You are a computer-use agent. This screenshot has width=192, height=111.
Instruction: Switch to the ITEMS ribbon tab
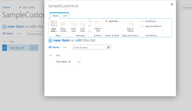pos(55,16)
